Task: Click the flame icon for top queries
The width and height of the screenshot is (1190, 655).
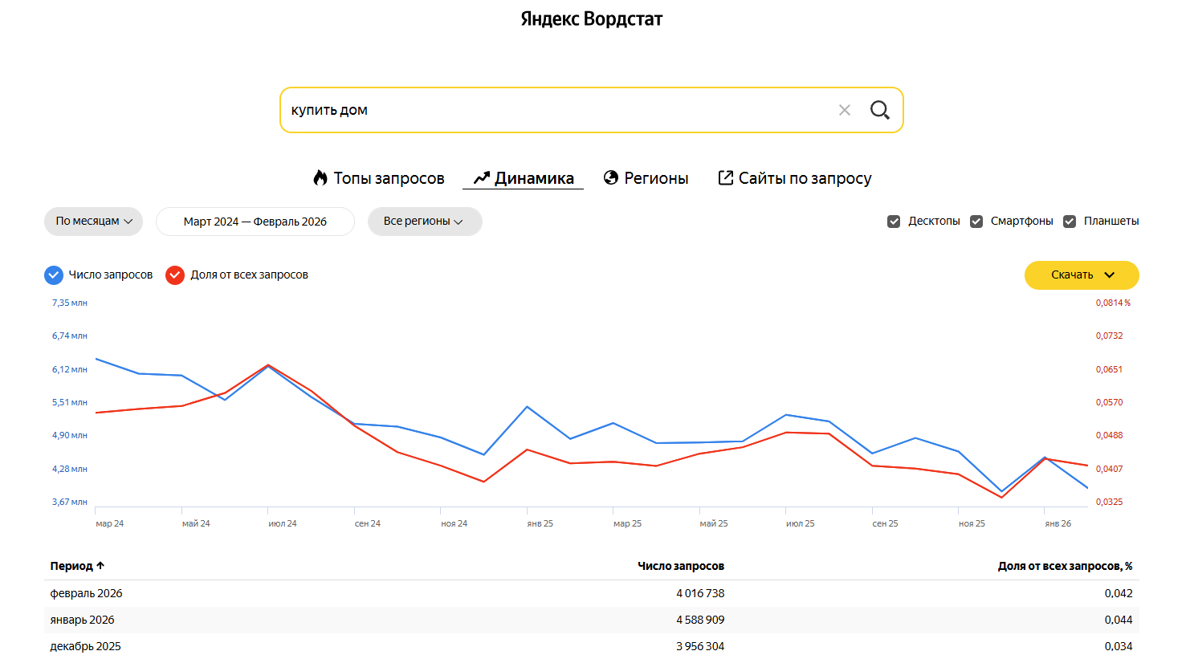Action: [320, 178]
